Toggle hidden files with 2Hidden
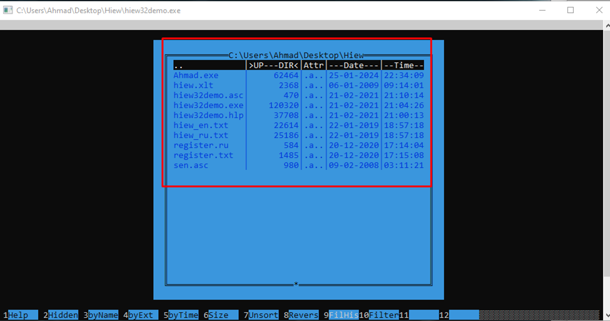610x321 pixels. (61, 315)
